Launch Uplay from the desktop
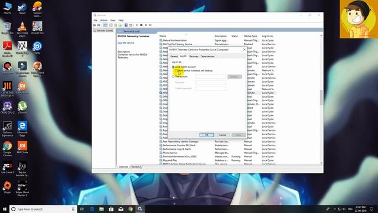378x213 pixels. pyautogui.click(x=37, y=48)
